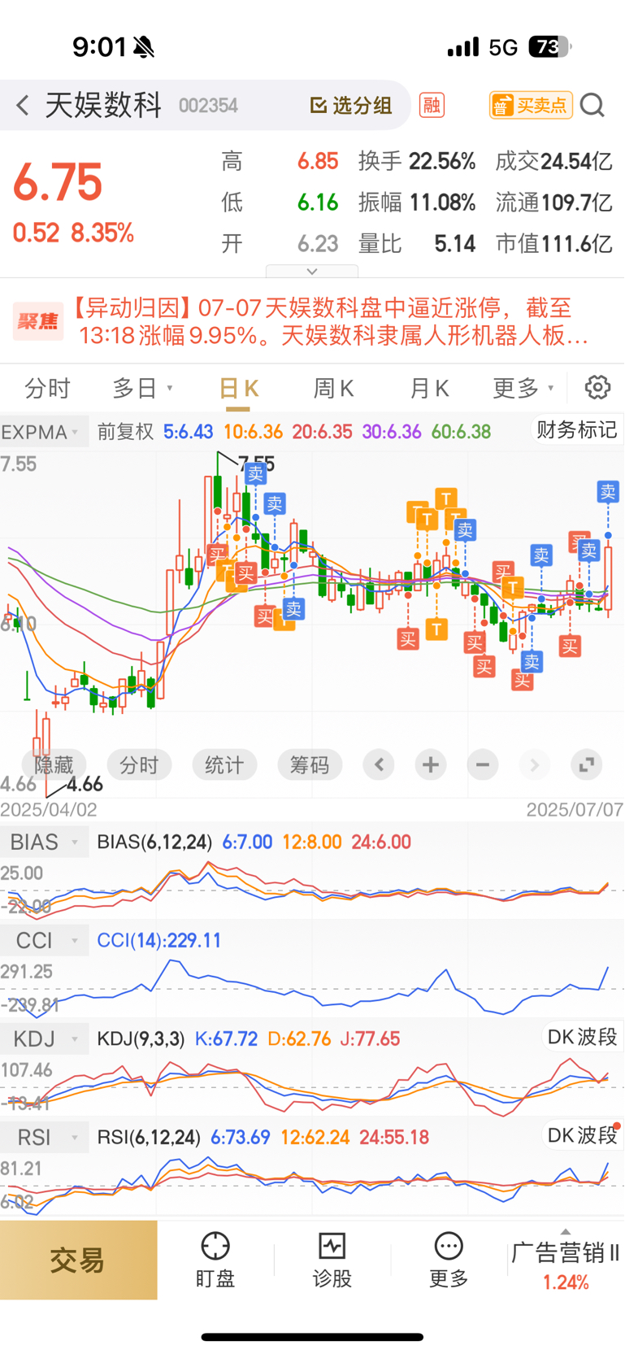Expand chart to fullscreen icon
This screenshot has width=625, height=1354.
click(586, 764)
